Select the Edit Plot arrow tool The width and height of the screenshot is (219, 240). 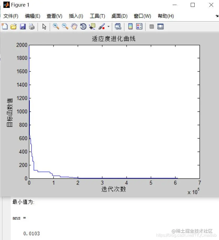(x=44, y=27)
